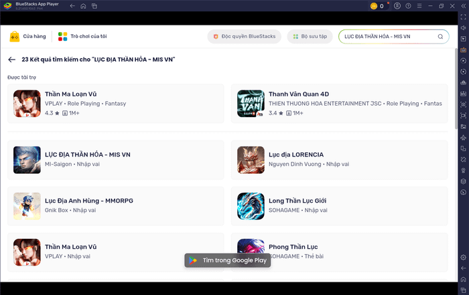Image resolution: width=469 pixels, height=295 pixels.
Task: Click the cursor lock icon in sidebar
Action: click(x=464, y=39)
